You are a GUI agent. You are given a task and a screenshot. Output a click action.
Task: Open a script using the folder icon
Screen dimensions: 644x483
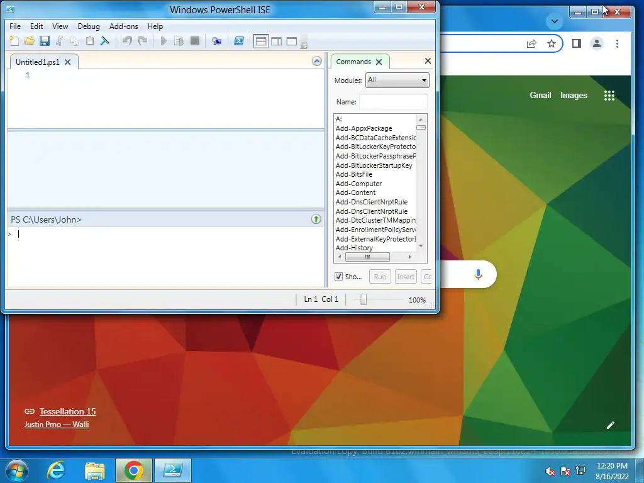coord(29,41)
